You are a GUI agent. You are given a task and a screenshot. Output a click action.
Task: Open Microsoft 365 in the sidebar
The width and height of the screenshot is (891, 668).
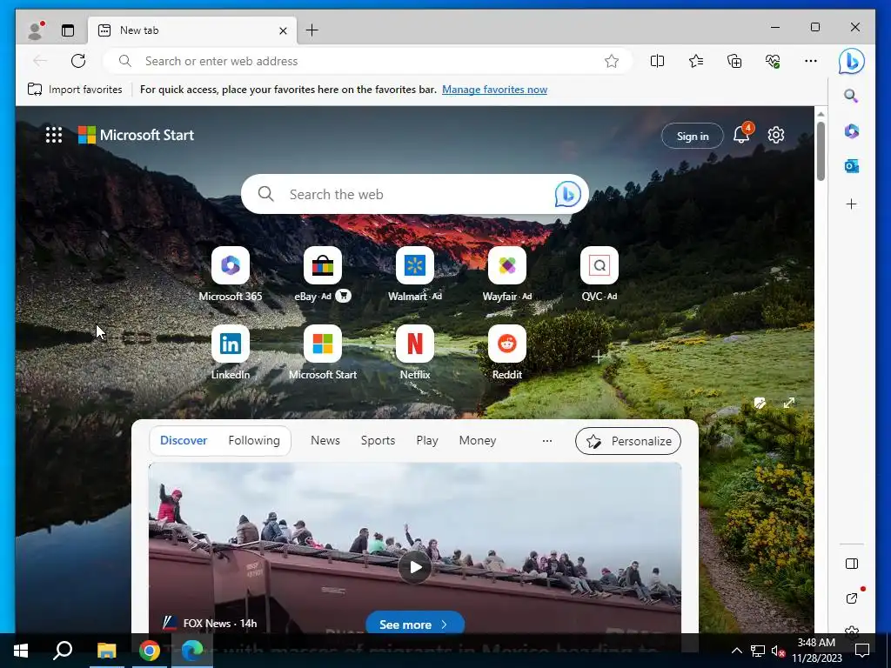[851, 131]
